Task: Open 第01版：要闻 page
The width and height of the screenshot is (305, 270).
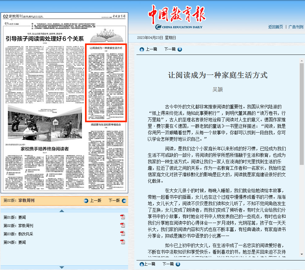Action: point(14,217)
